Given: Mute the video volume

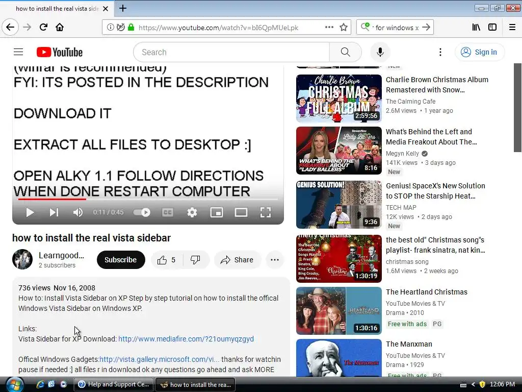Looking at the screenshot, I should [78, 212].
